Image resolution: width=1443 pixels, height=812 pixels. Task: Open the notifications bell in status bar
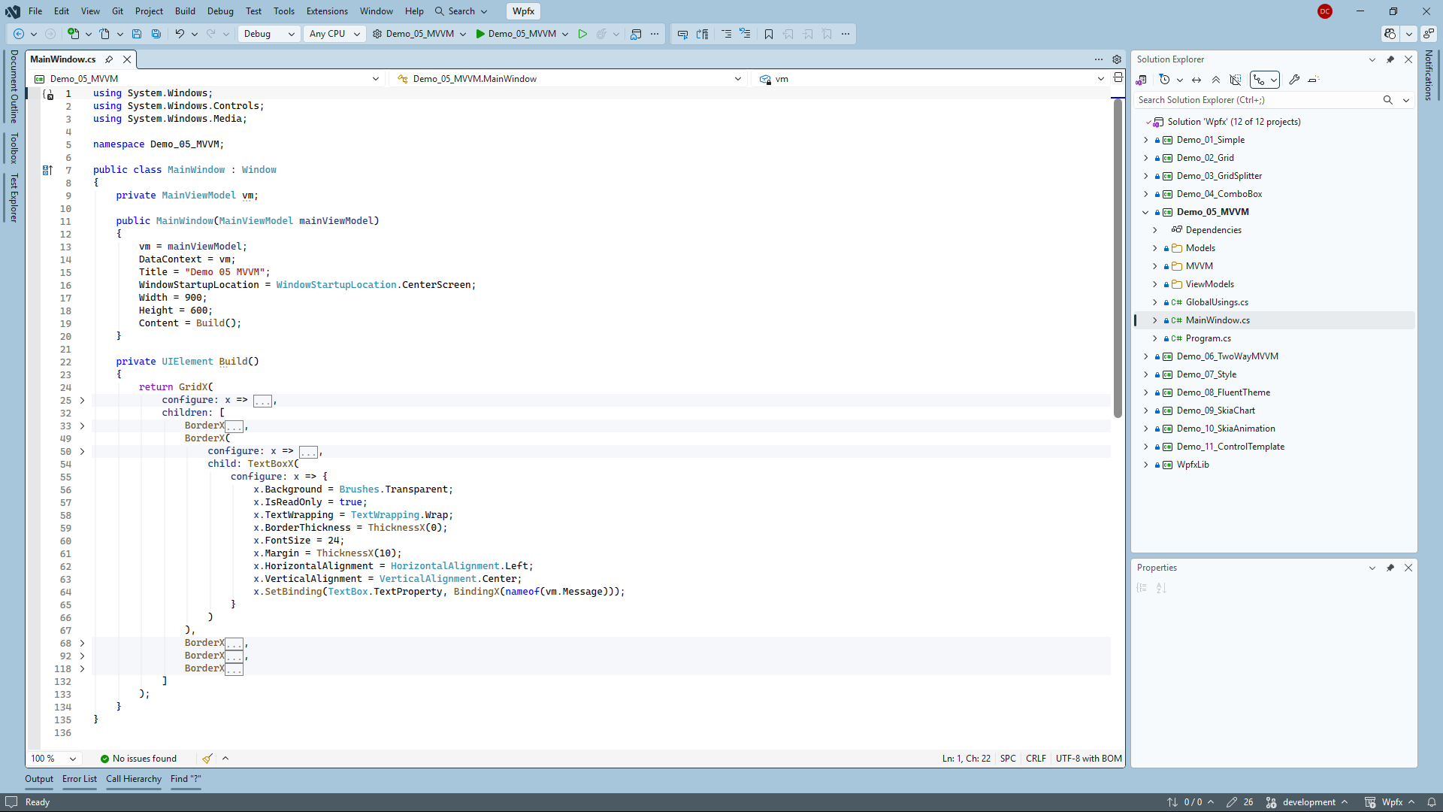[1432, 802]
